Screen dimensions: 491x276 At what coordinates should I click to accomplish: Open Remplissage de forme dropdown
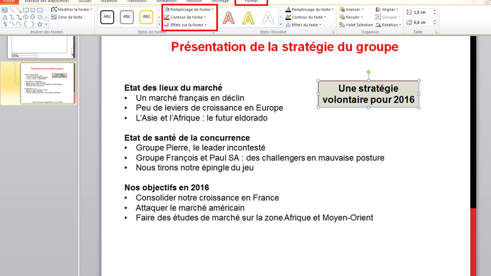[189, 10]
